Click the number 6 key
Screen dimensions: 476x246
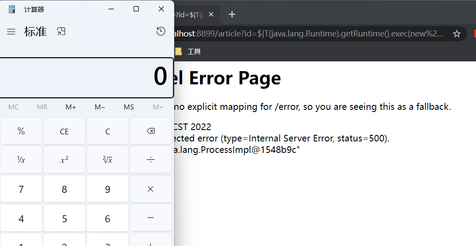point(108,218)
